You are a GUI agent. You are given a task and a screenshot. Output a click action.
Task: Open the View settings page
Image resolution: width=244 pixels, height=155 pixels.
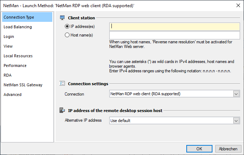pos(8,46)
